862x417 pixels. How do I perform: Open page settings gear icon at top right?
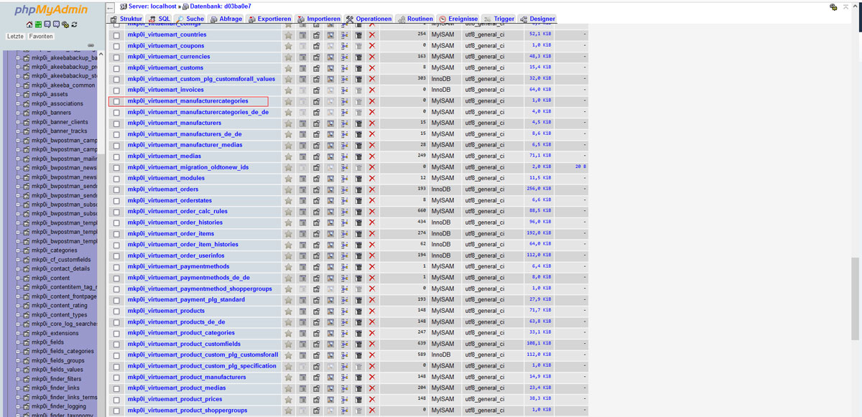click(x=833, y=6)
